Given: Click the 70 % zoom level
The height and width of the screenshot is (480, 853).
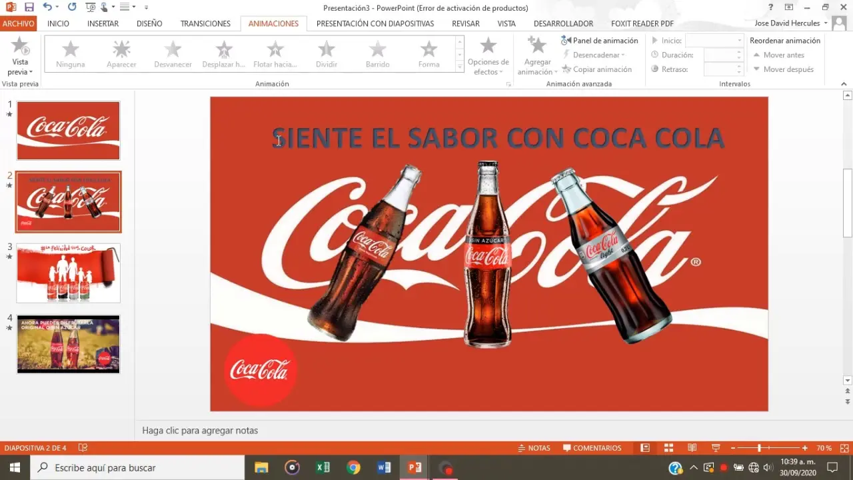Looking at the screenshot, I should tap(824, 448).
